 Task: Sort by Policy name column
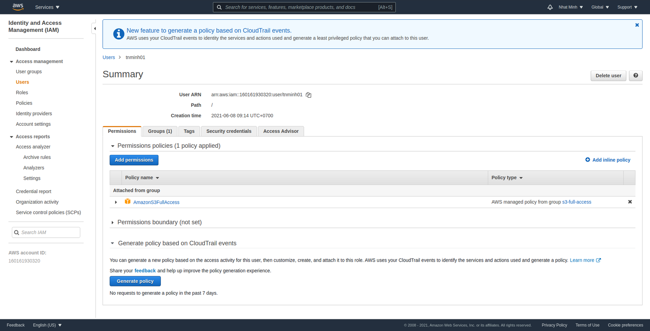pos(142,178)
